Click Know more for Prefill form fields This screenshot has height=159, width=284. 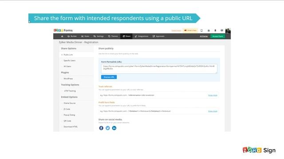(213, 111)
